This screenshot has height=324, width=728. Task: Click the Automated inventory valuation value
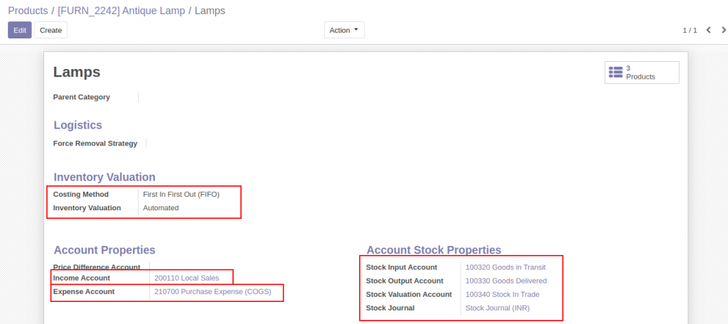pyautogui.click(x=161, y=208)
